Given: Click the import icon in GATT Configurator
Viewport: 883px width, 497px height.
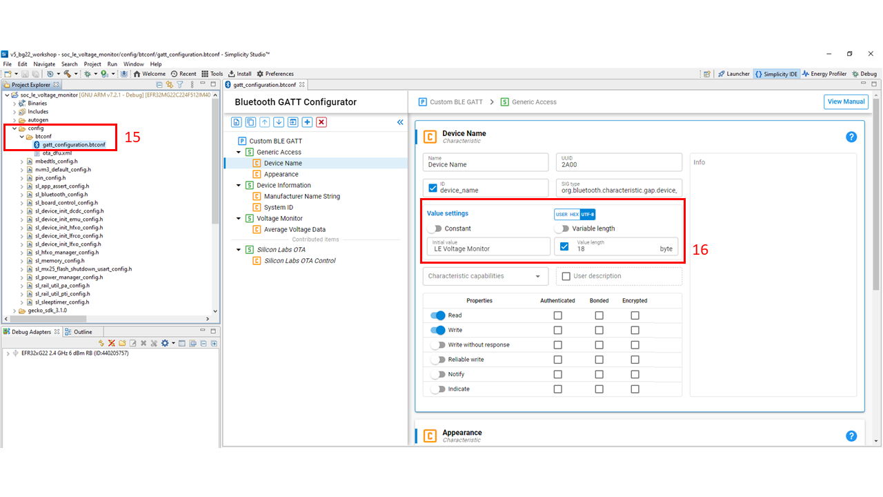Looking at the screenshot, I should [293, 122].
